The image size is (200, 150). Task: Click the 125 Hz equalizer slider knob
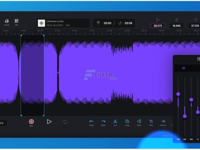pyautogui.click(x=178, y=94)
